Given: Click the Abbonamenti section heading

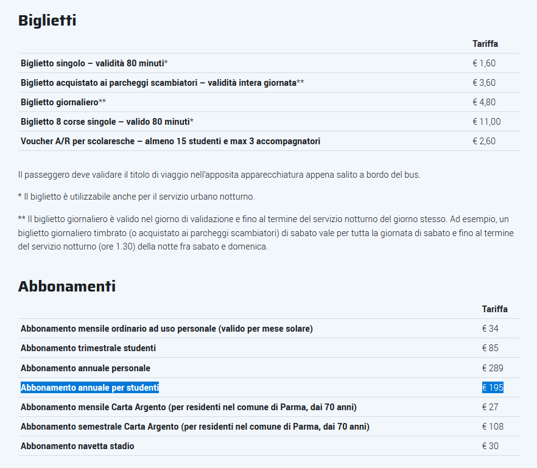Looking at the screenshot, I should tap(66, 286).
